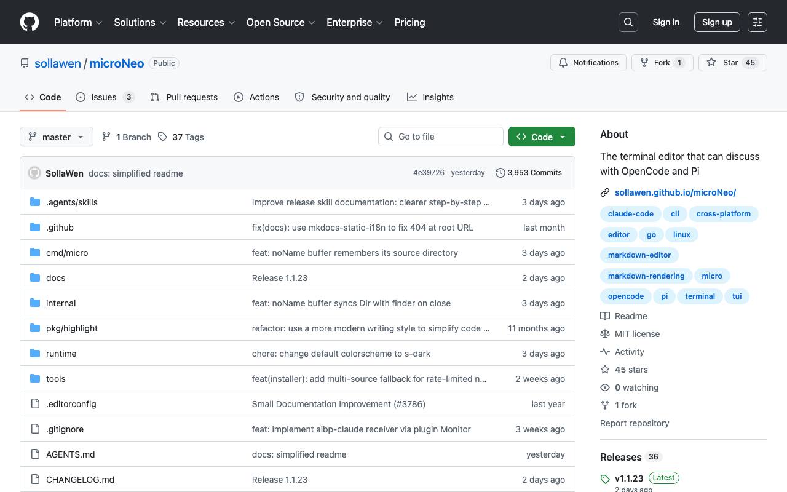The width and height of the screenshot is (787, 492).
Task: Click the Report repository link
Action: 635,423
